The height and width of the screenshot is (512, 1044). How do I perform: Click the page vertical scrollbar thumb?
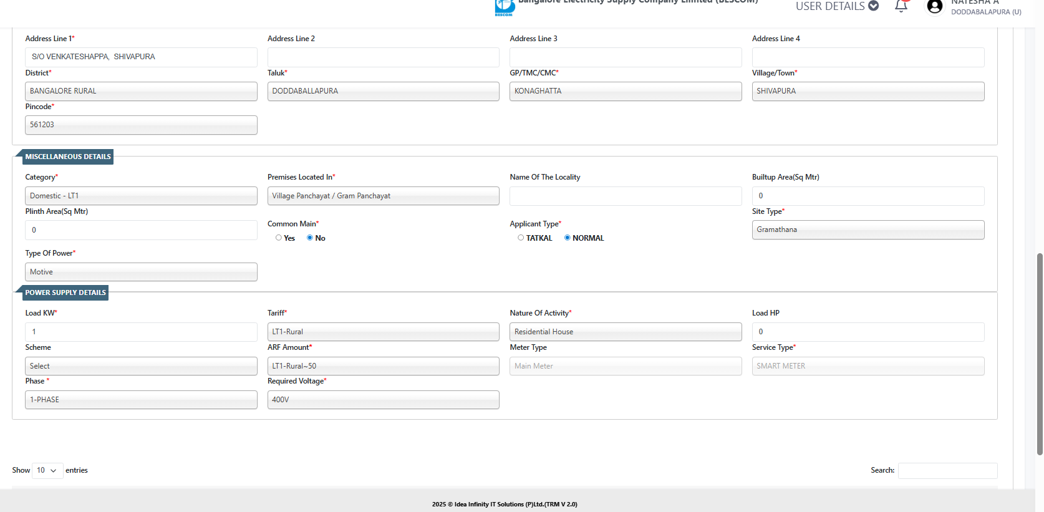pyautogui.click(x=1039, y=352)
